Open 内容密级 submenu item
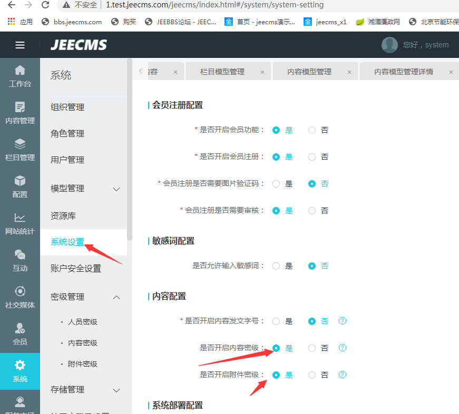 point(83,343)
